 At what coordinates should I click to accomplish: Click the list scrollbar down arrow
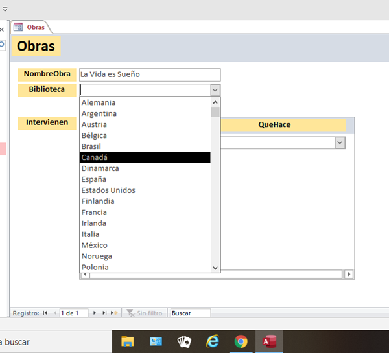click(215, 268)
